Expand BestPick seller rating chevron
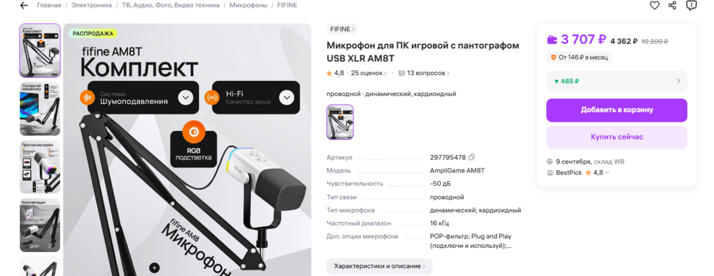The height and width of the screenshot is (276, 714). click(607, 173)
